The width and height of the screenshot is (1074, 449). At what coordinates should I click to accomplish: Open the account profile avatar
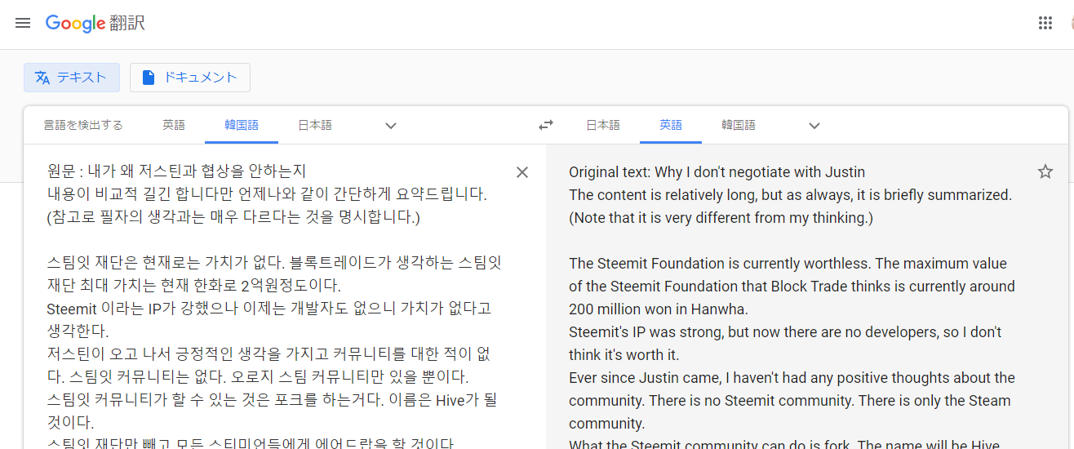[x=1071, y=23]
